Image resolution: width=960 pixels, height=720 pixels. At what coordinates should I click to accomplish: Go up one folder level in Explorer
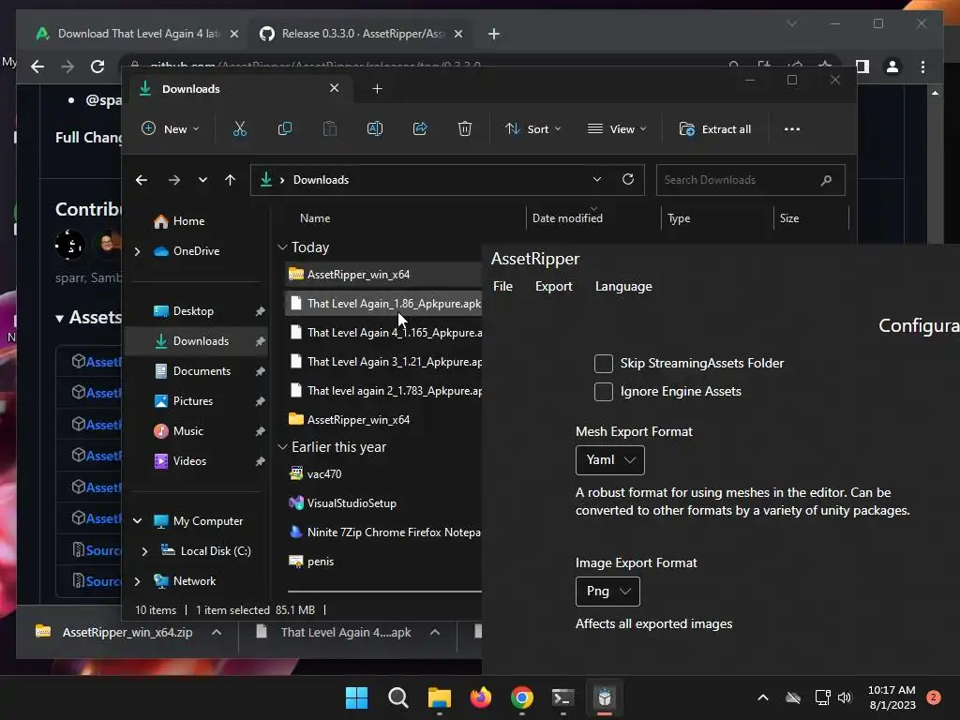tap(231, 180)
